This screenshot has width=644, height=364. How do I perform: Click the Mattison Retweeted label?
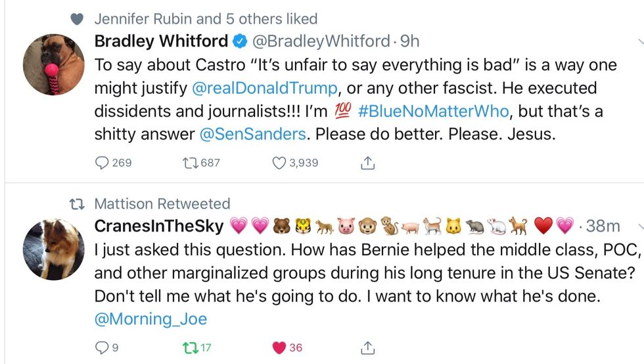(162, 203)
